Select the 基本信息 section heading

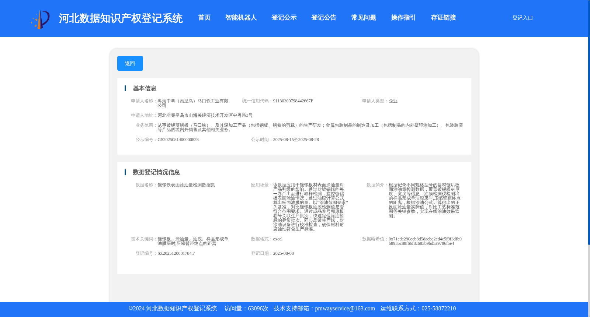click(145, 88)
